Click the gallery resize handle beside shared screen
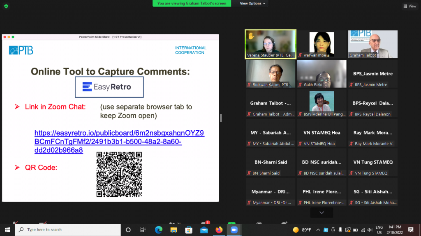The image size is (421, 236). click(x=221, y=118)
